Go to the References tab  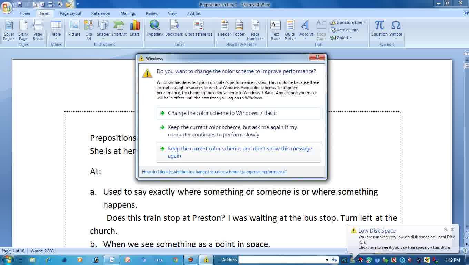[x=101, y=13]
